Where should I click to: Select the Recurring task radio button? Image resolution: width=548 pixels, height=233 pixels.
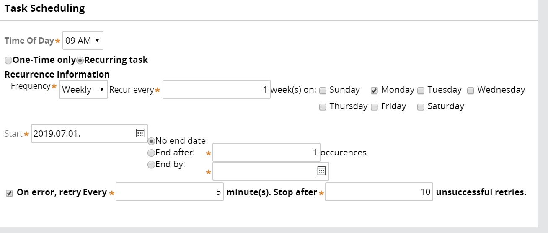click(80, 60)
